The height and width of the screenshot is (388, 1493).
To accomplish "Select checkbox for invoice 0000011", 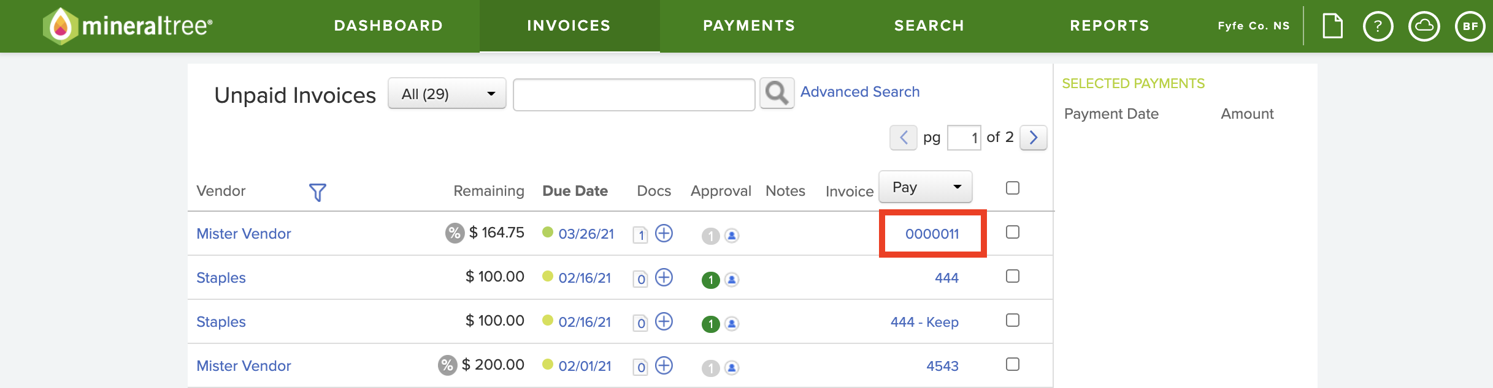I will pos(1013,232).
